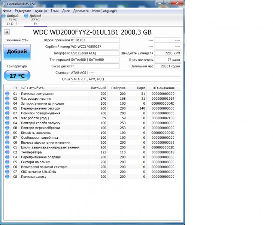Click status circle icon for C: D: E: disk
This screenshot has width=273, height=225.
coord(4,16)
